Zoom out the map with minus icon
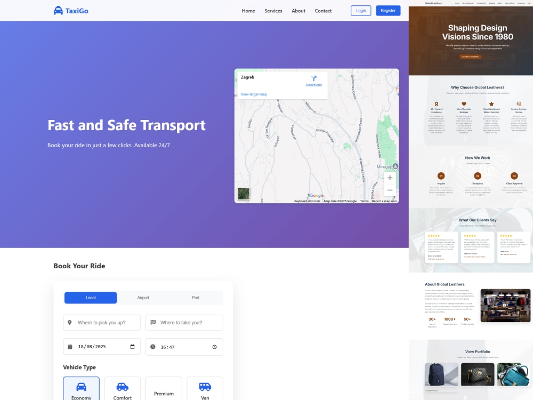Image resolution: width=533 pixels, height=400 pixels. (x=390, y=190)
